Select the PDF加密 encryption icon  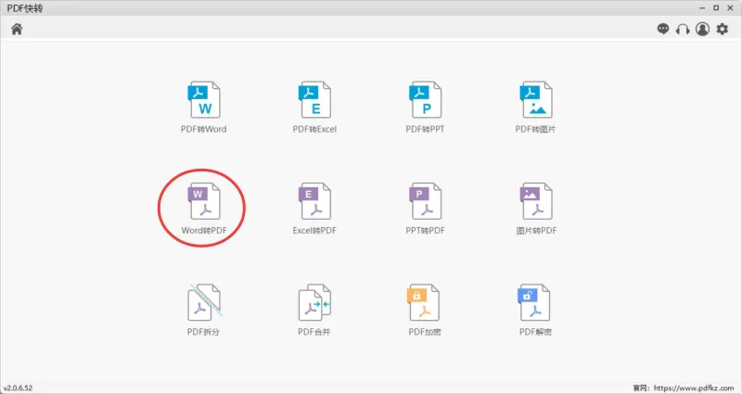coord(424,302)
